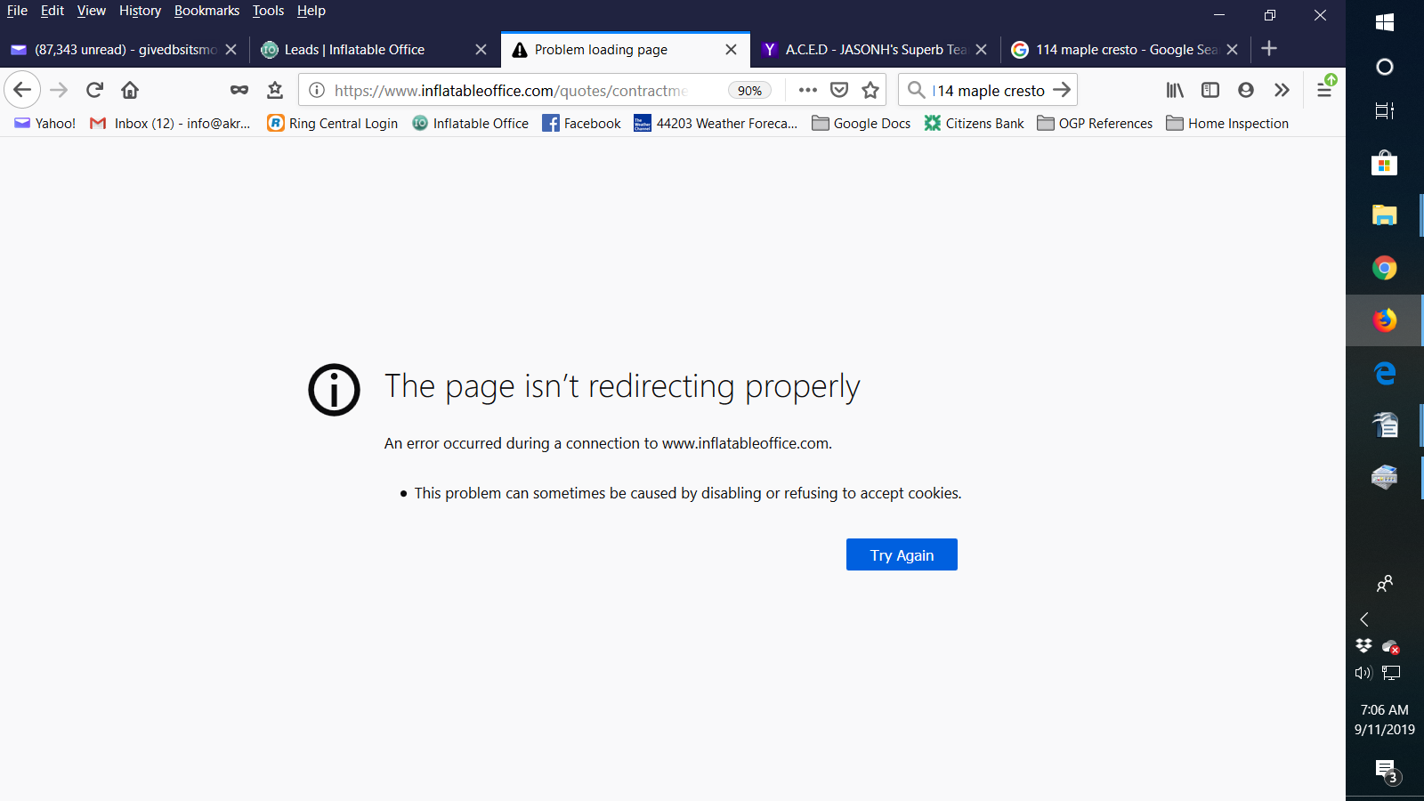1424x801 pixels.
Task: Reset the 90% zoom level indicator
Action: [749, 91]
